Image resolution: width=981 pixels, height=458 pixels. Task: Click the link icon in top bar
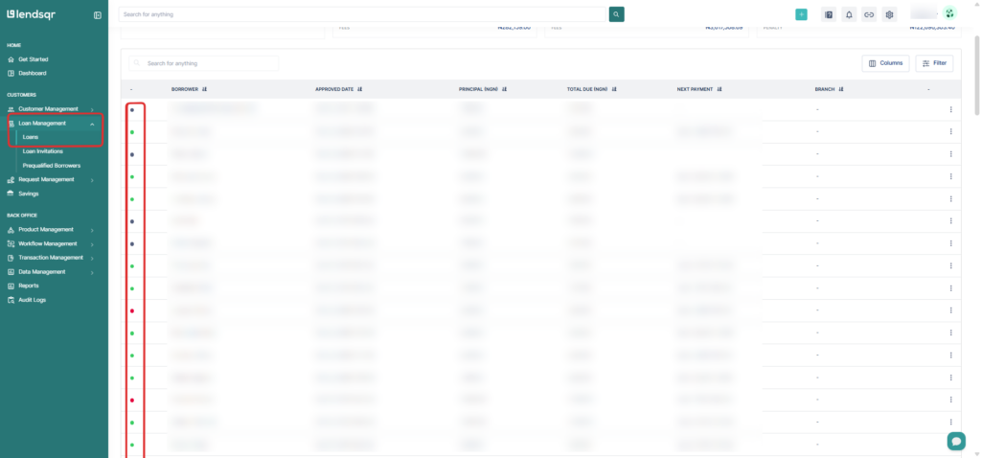[869, 14]
